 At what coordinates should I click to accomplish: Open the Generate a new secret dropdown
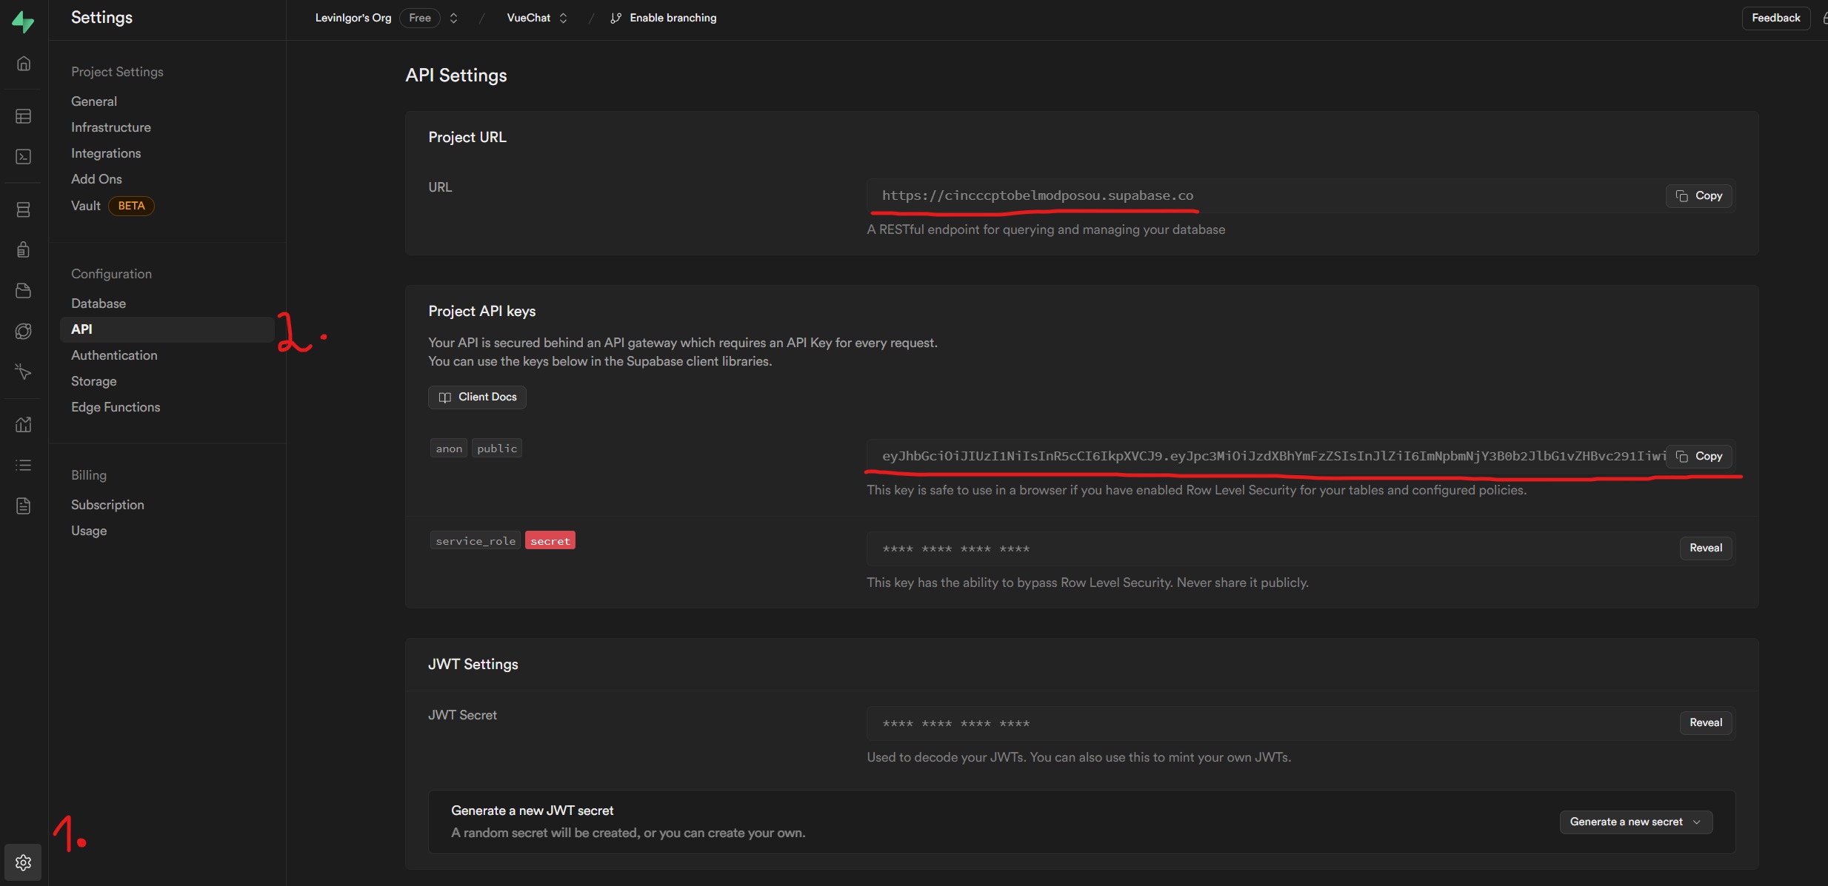pos(1635,822)
